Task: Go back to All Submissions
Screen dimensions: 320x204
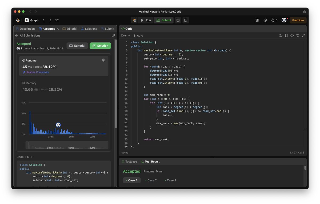Action: (x=28, y=35)
